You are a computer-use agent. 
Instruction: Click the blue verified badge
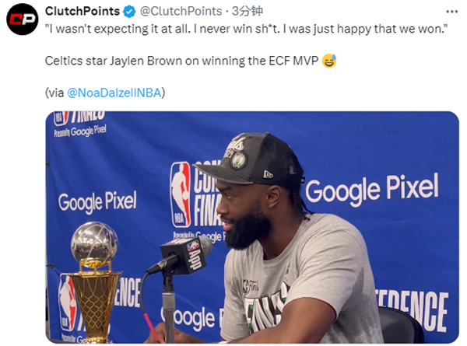(x=130, y=12)
